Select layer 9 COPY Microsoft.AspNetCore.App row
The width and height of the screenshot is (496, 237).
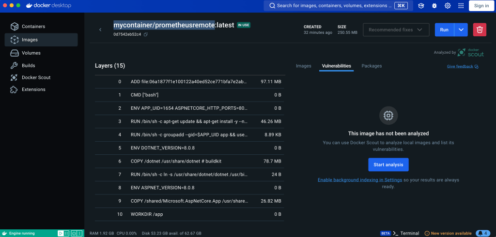click(189, 201)
